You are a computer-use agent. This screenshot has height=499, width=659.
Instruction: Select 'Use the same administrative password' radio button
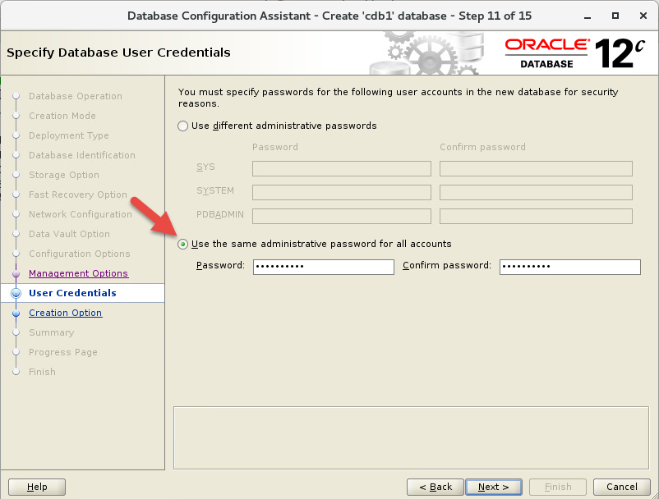[182, 244]
